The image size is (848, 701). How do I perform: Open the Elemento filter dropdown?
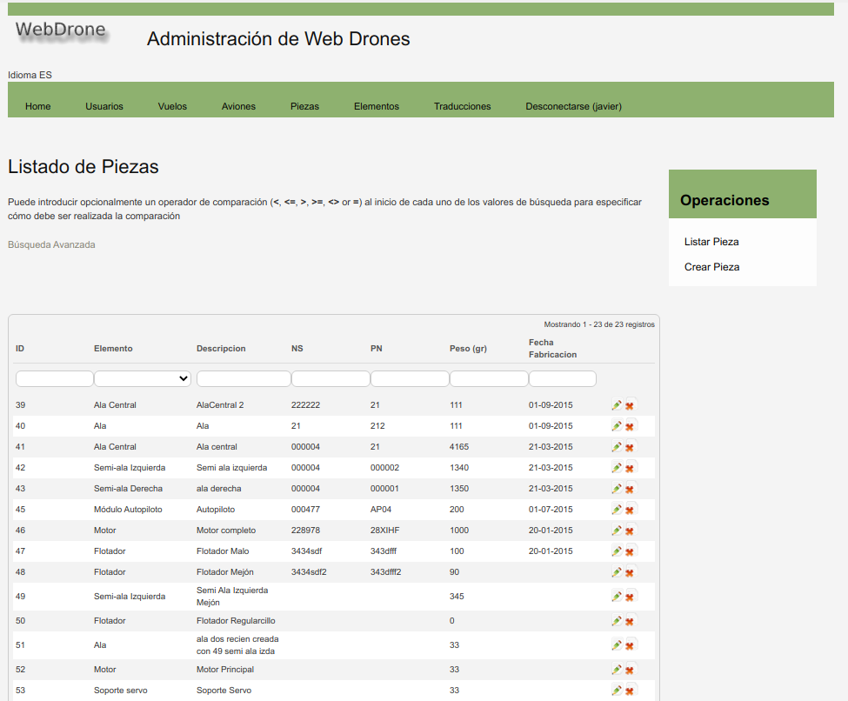pyautogui.click(x=143, y=378)
